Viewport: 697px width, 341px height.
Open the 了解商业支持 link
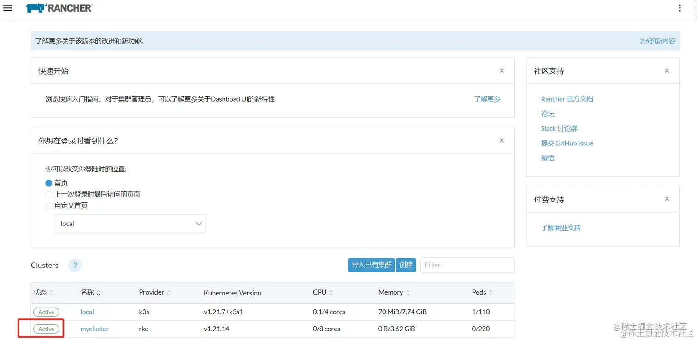pyautogui.click(x=561, y=228)
